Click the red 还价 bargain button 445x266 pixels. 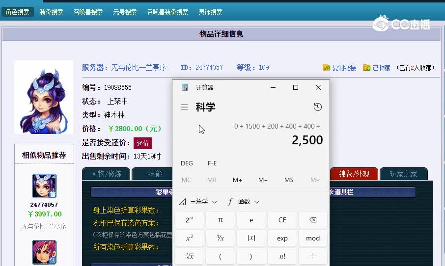(x=143, y=143)
